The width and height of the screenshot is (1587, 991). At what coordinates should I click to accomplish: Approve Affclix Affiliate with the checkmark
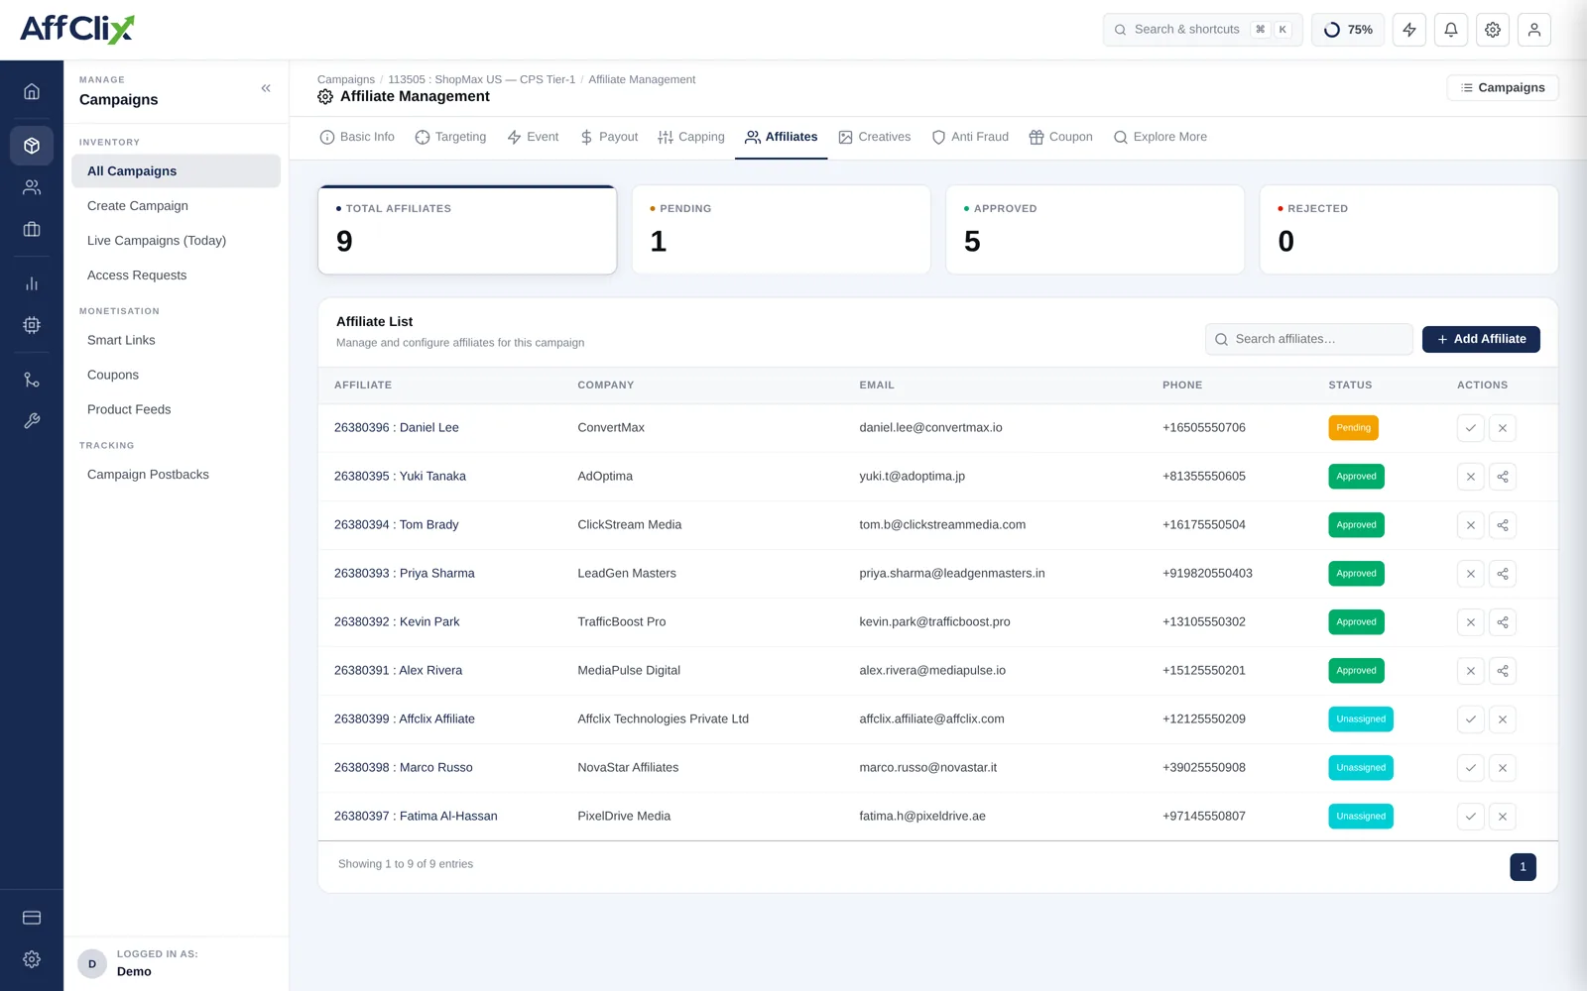pyautogui.click(x=1471, y=719)
